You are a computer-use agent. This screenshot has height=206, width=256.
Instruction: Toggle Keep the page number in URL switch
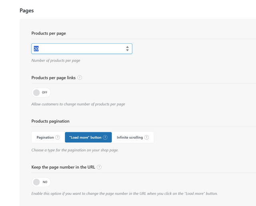coord(41,182)
